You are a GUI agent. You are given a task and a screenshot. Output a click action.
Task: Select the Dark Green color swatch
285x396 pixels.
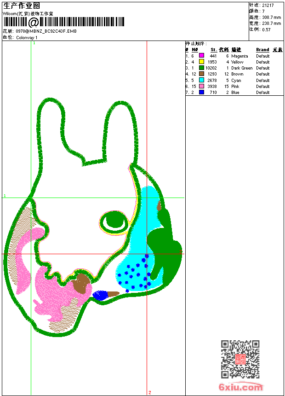(201, 68)
